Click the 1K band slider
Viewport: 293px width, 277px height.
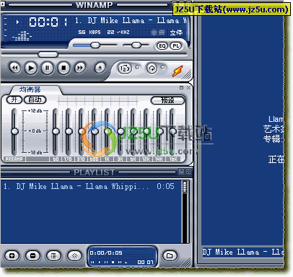108,131
